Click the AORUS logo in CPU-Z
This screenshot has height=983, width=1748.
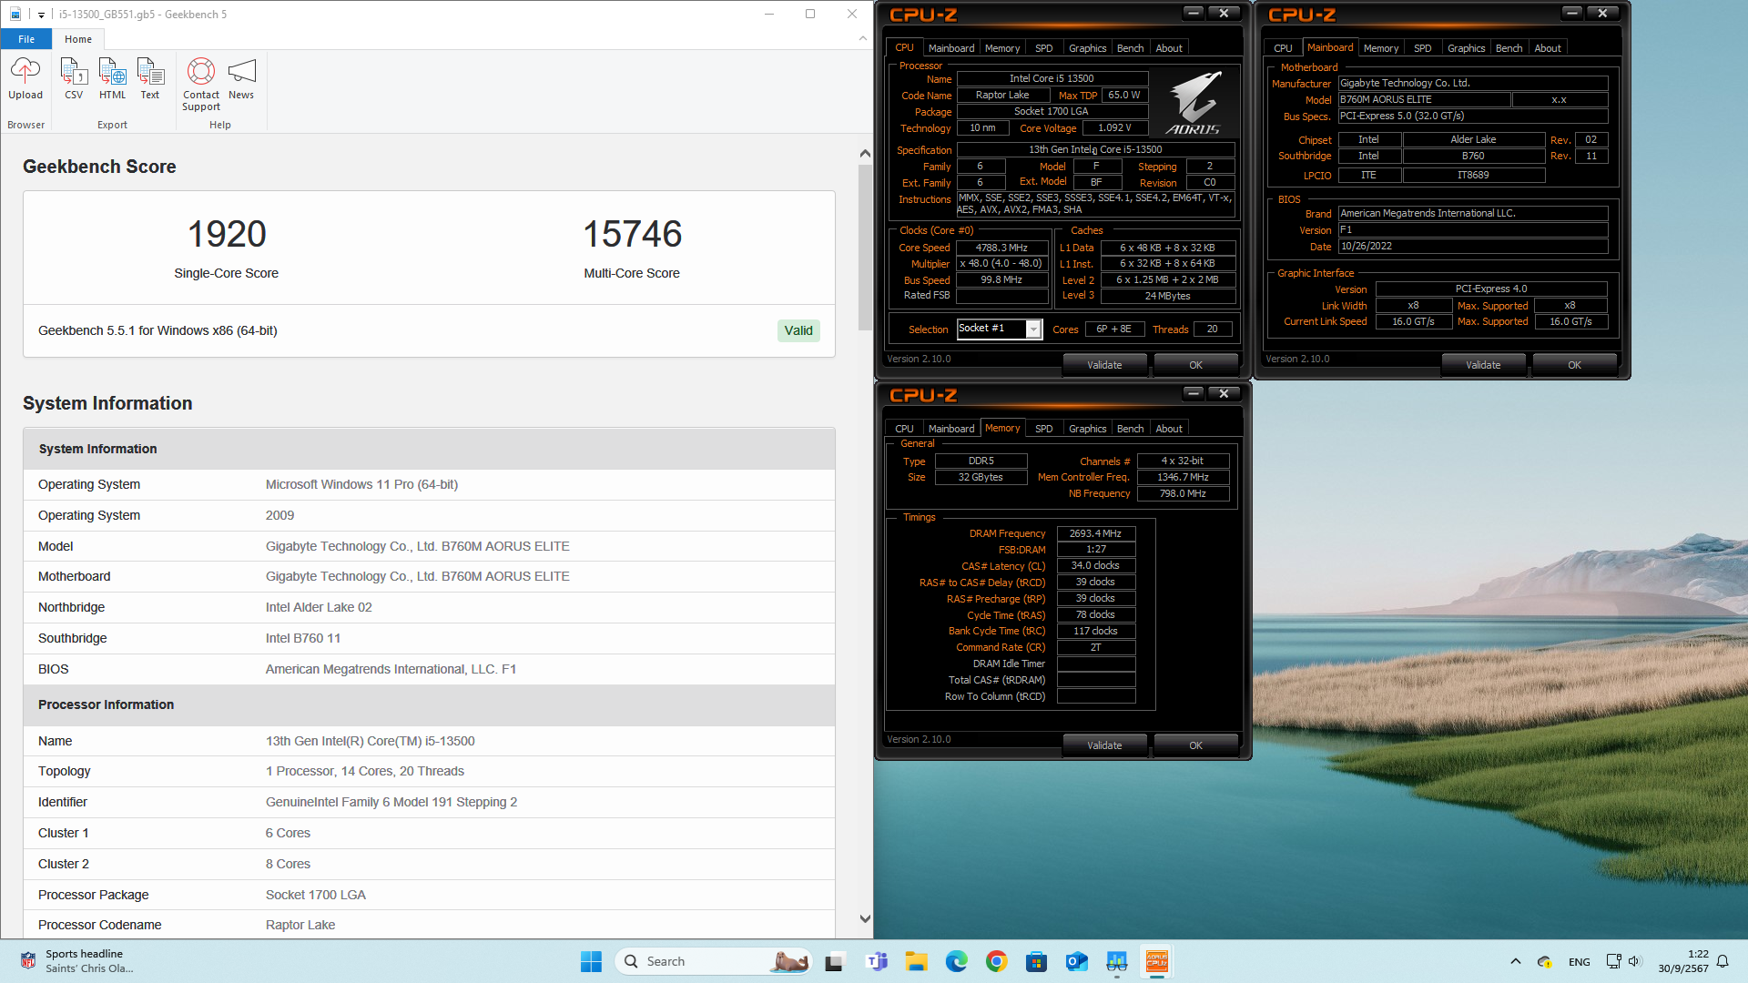pyautogui.click(x=1194, y=101)
